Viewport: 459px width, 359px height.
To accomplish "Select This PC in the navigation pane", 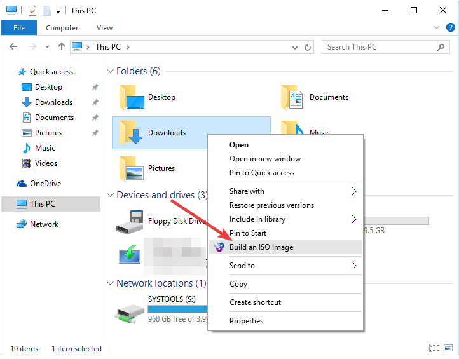I will tap(51, 203).
